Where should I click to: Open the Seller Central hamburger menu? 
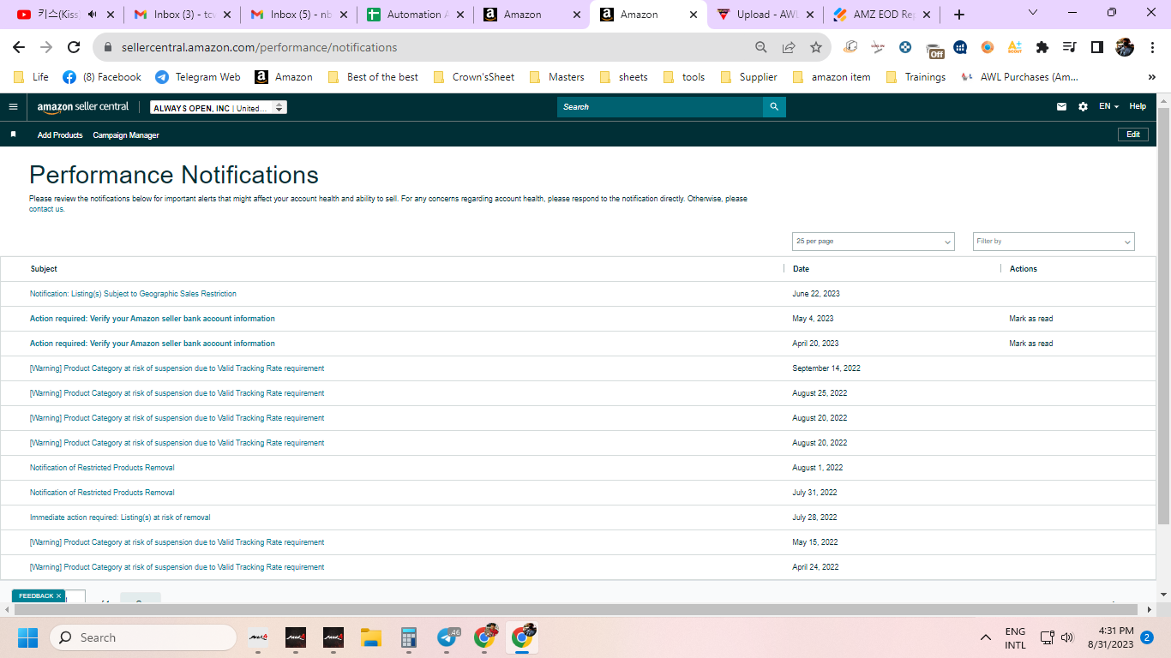13,107
